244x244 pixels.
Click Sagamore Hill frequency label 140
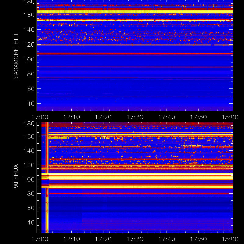tap(29, 30)
